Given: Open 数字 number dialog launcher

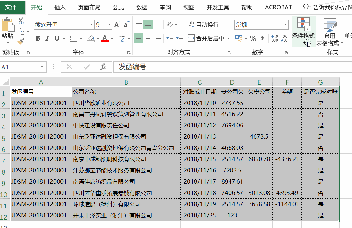Looking at the screenshot, I should coord(287,53).
